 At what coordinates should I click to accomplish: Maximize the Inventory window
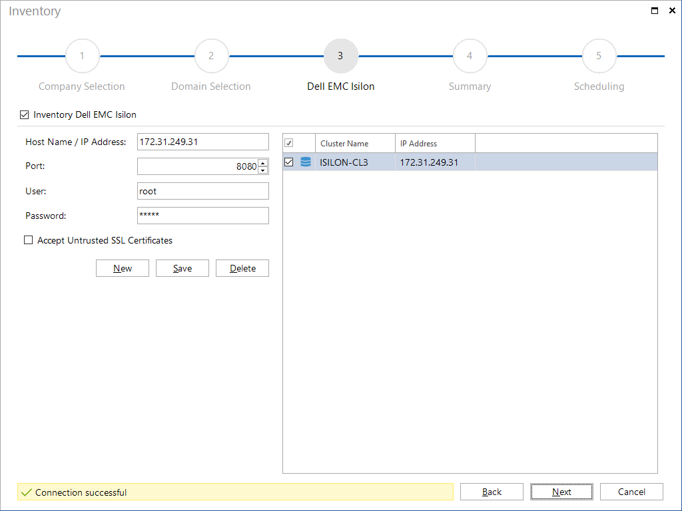pos(655,11)
